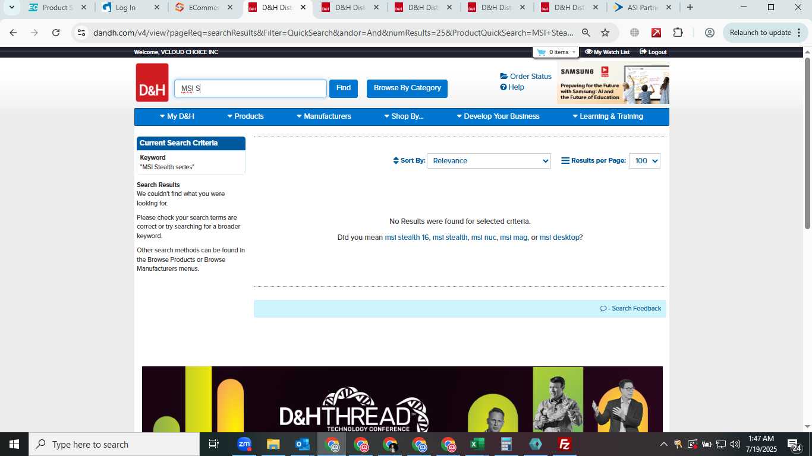Open Excel from the taskbar
The height and width of the screenshot is (456, 812).
tap(477, 444)
